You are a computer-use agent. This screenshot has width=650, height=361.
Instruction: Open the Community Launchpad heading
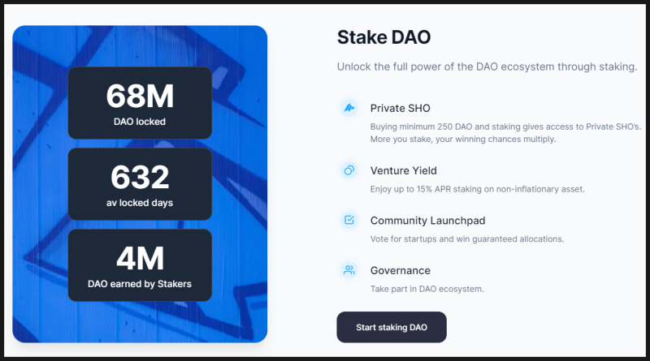427,220
